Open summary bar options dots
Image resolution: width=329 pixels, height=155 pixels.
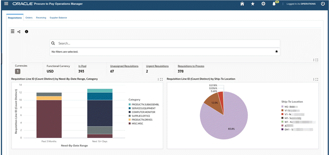pyautogui.click(x=314, y=60)
